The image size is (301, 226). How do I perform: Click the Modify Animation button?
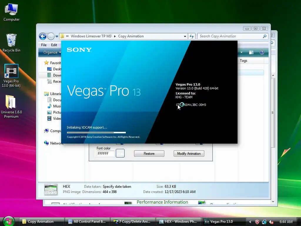pyautogui.click(x=189, y=154)
